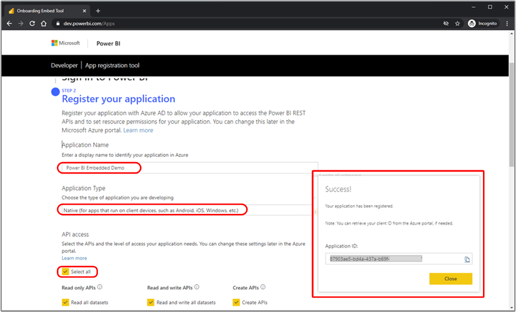This screenshot has height=312, width=516.
Task: Click App registration tool header item
Action: 112,65
